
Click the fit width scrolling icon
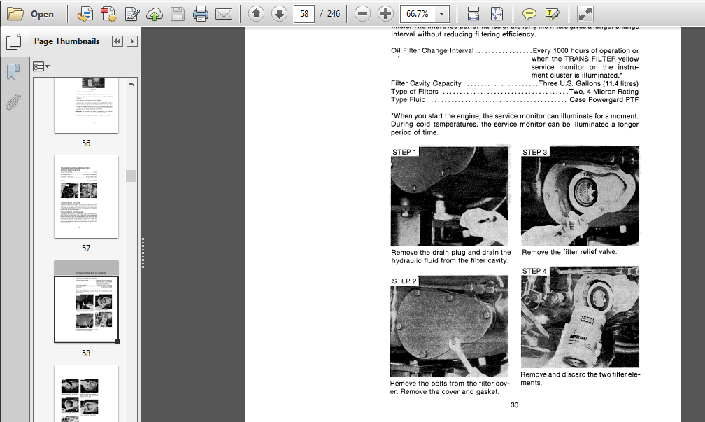473,15
